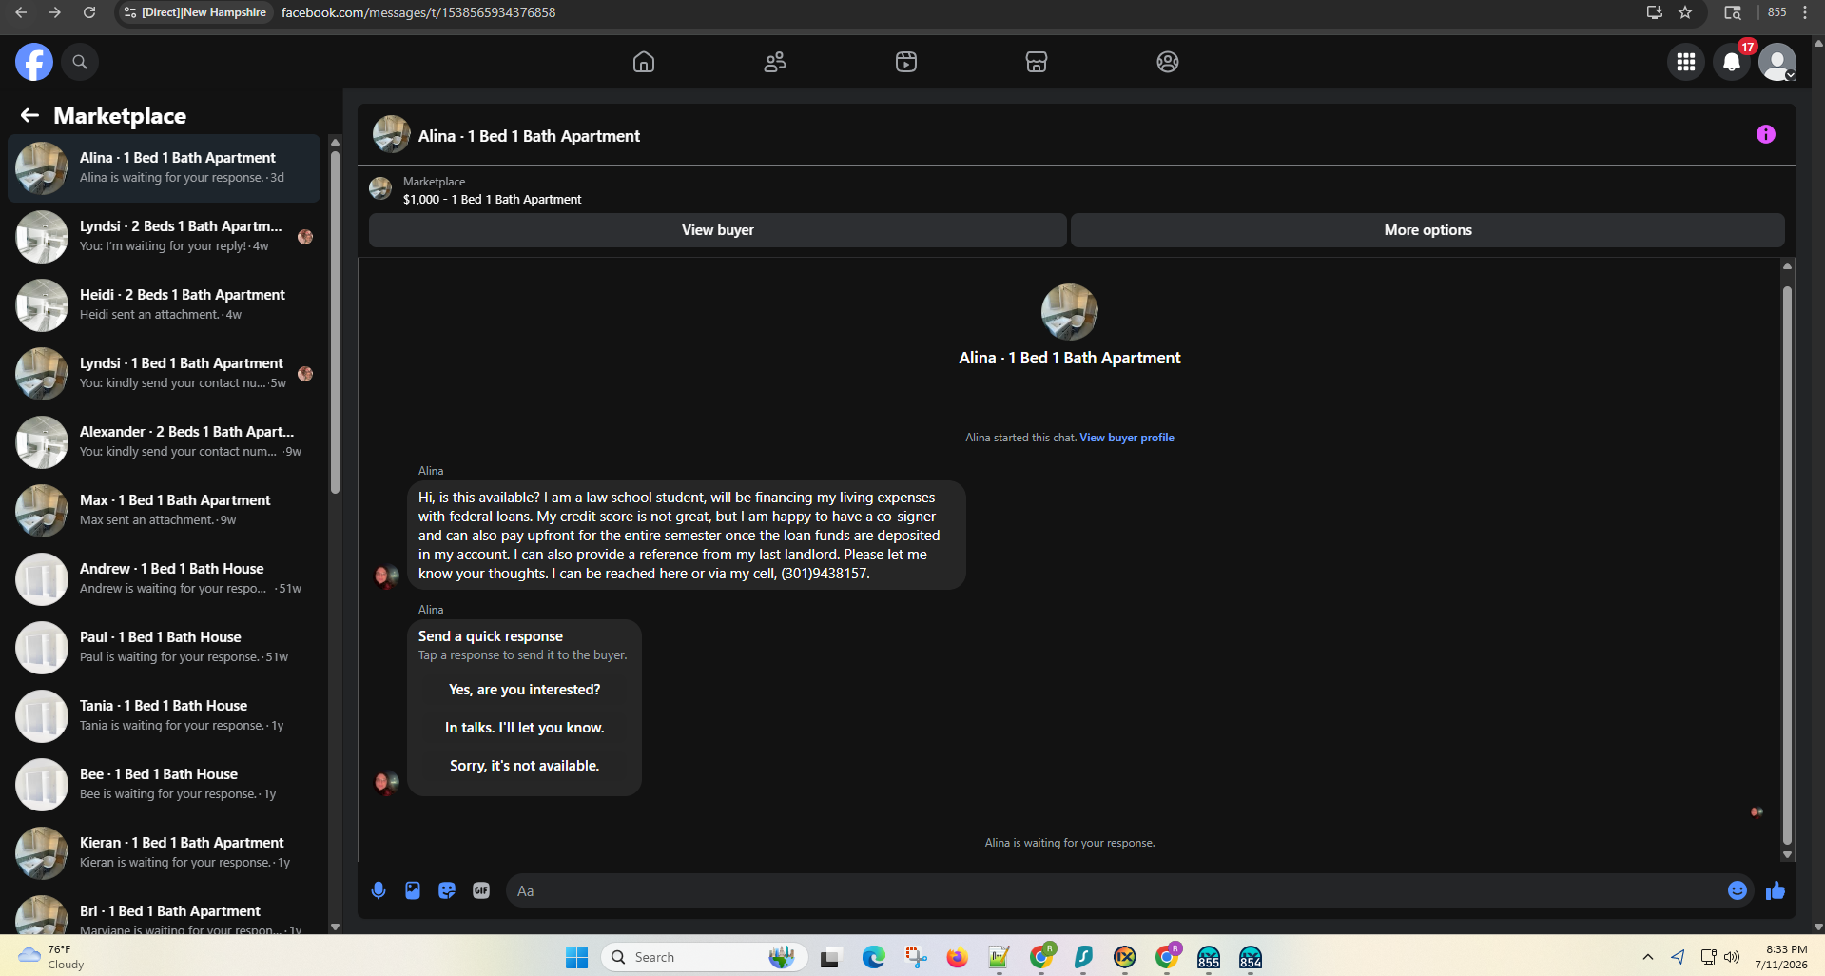The width and height of the screenshot is (1825, 976).
Task: Open the Notifications bell icon
Action: coord(1732,62)
